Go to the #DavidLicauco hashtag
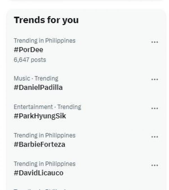This screenshot has width=169, height=190. pos(38,173)
